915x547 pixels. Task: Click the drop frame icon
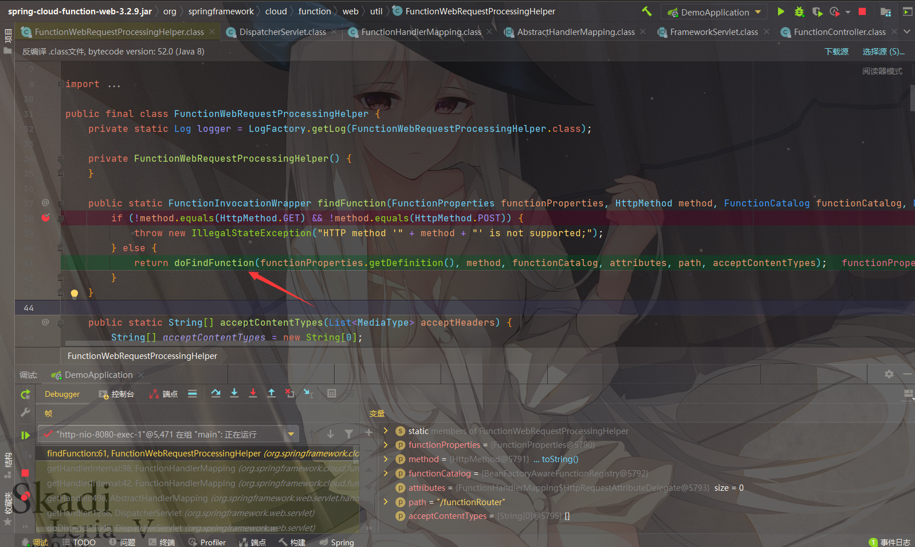coord(290,393)
